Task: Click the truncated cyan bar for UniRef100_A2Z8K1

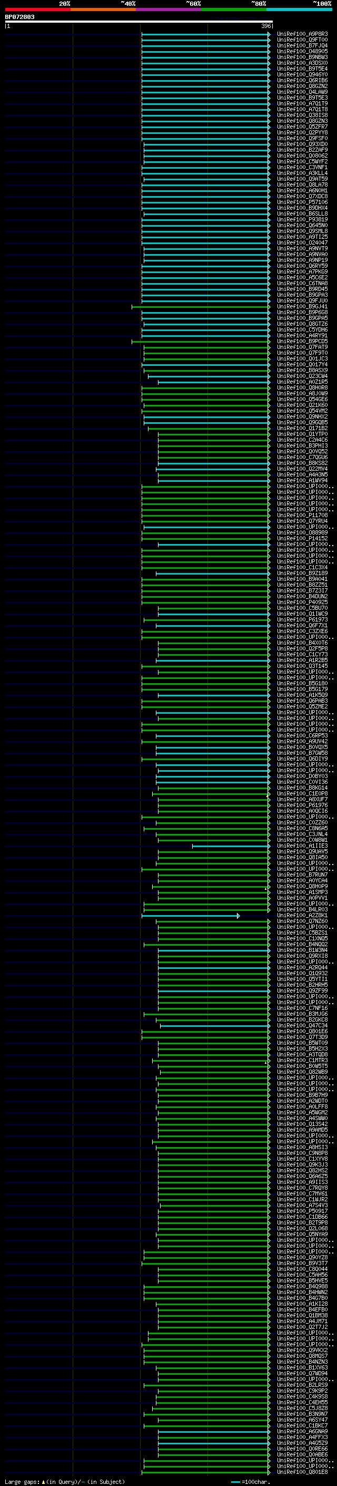Action: (x=191, y=916)
